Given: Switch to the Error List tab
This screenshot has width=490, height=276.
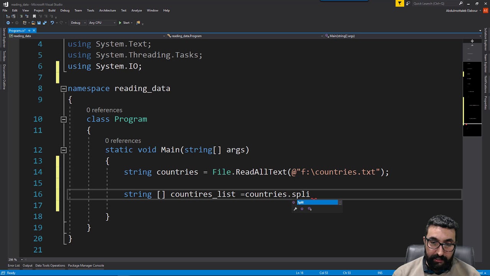Looking at the screenshot, I should 14,265.
